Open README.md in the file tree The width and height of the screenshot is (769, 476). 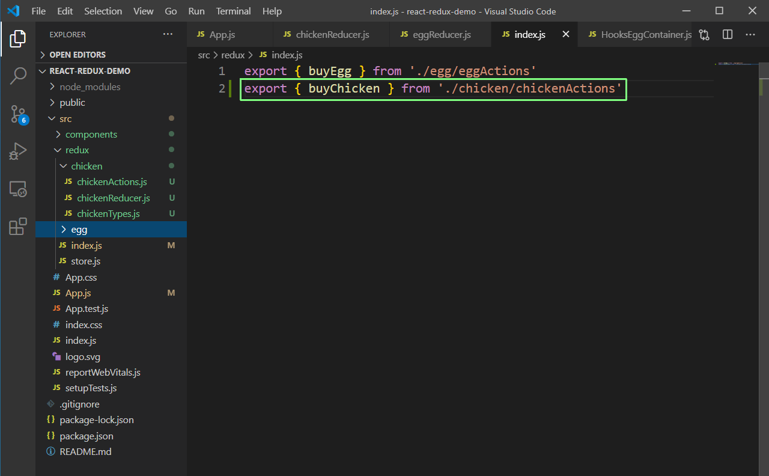coord(111,451)
